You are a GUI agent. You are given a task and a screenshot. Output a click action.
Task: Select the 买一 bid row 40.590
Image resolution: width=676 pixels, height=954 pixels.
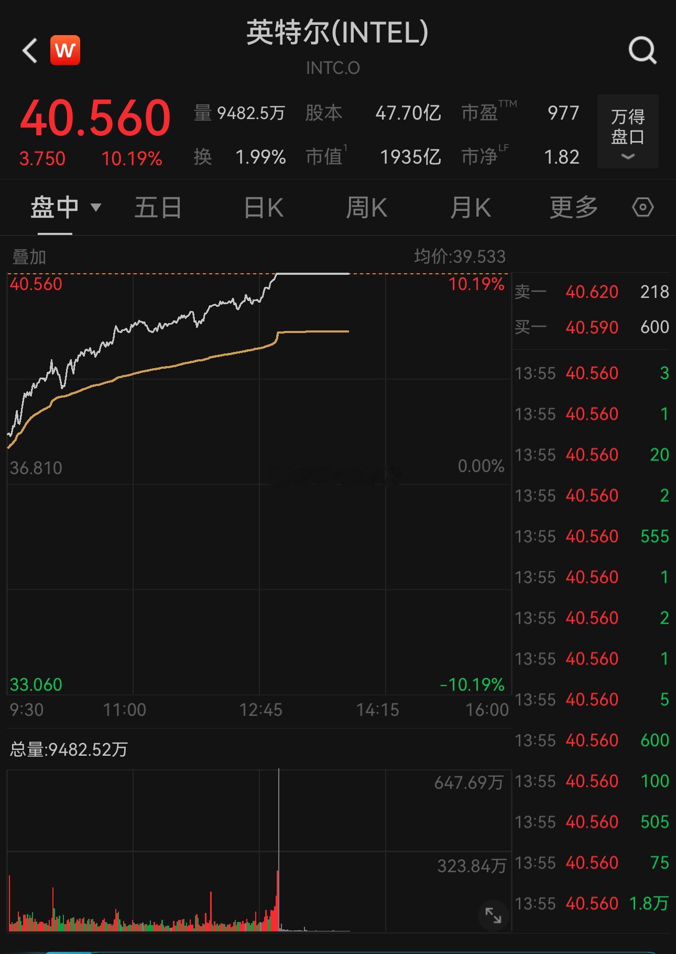click(592, 327)
